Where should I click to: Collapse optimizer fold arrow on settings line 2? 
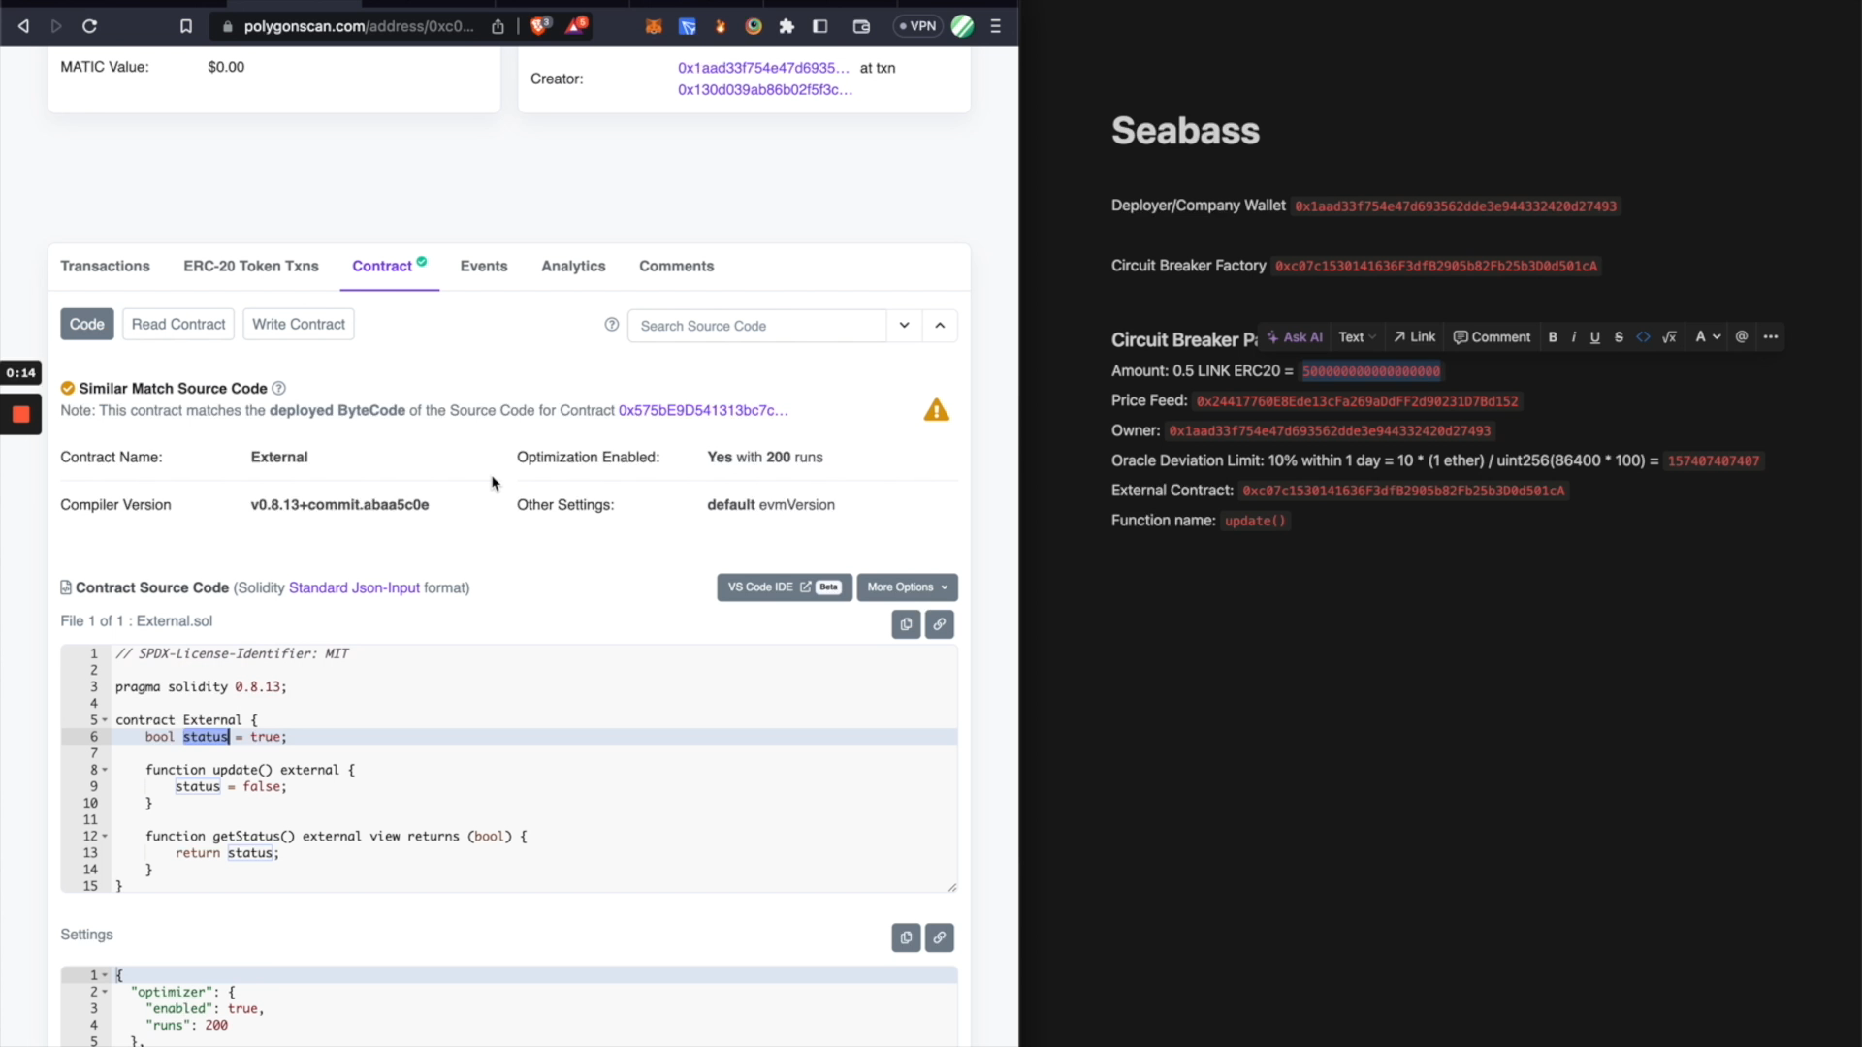105,992
